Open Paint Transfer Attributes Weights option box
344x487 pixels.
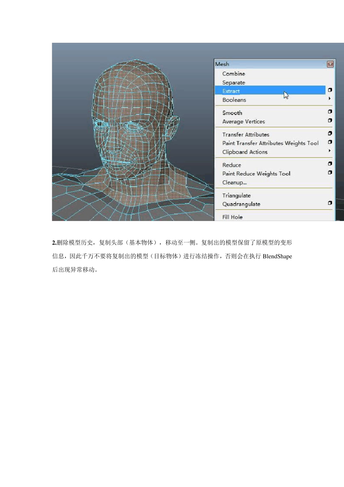pos(330,142)
